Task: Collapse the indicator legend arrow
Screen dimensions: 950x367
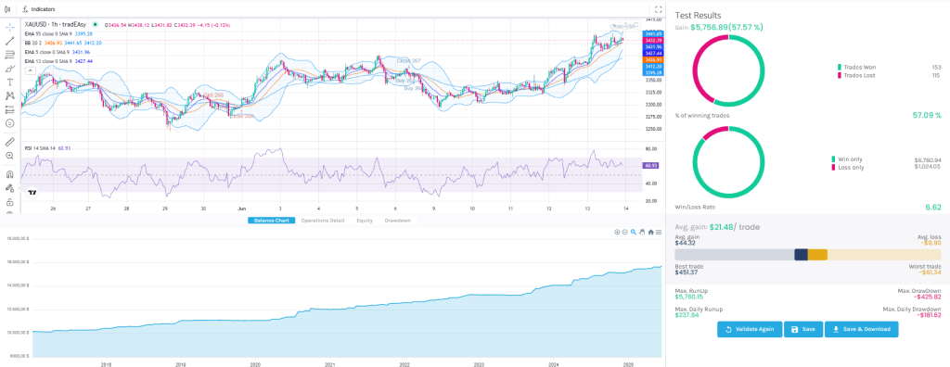Action: click(29, 70)
